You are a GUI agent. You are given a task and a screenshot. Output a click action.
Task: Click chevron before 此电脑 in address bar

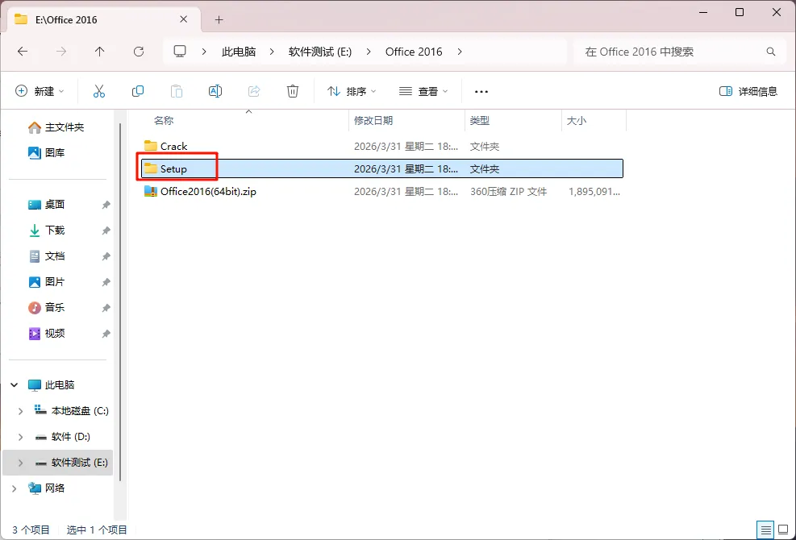click(204, 52)
